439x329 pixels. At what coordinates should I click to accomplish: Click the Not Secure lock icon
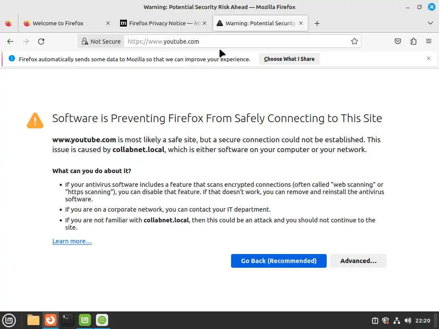point(85,42)
